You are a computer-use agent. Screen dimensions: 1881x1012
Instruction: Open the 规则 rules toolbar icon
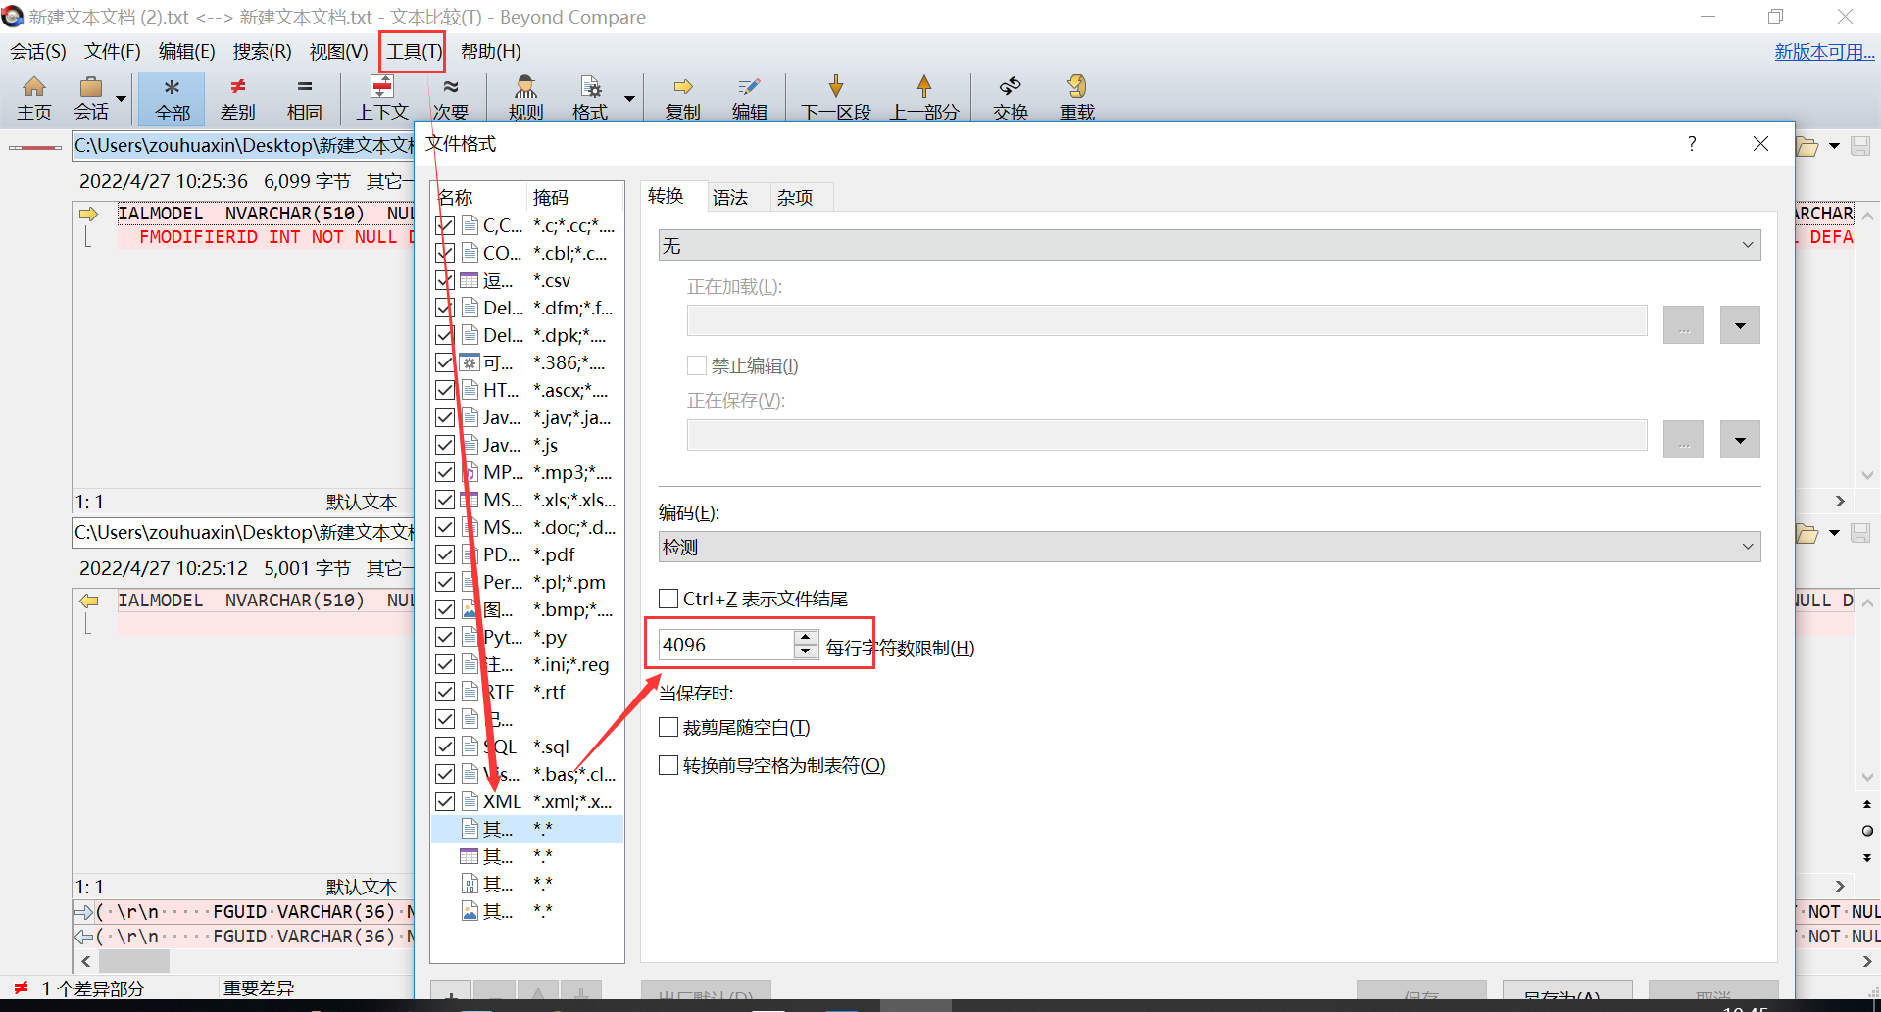point(526,99)
